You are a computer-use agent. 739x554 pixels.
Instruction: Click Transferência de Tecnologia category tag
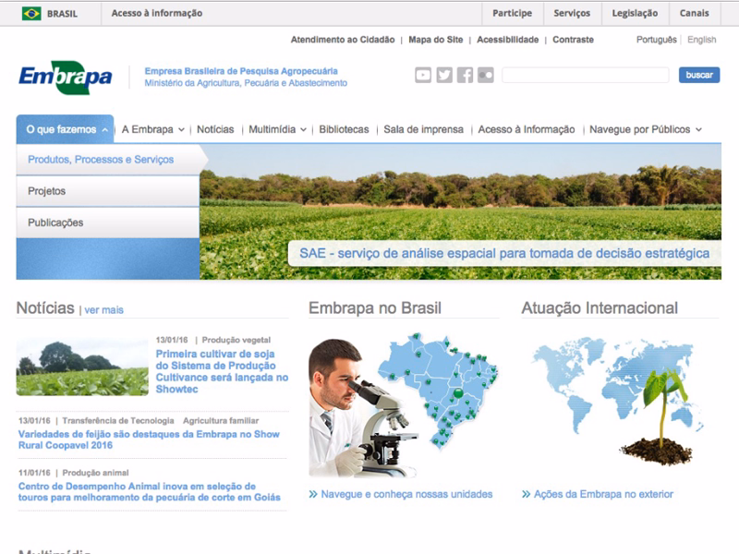pos(118,420)
